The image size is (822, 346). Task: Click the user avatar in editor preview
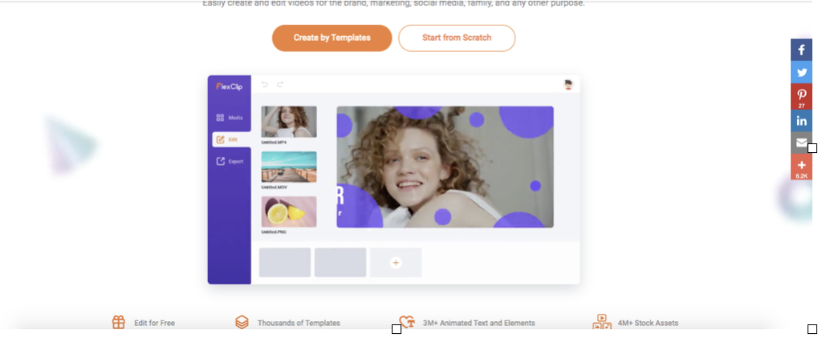click(x=568, y=85)
